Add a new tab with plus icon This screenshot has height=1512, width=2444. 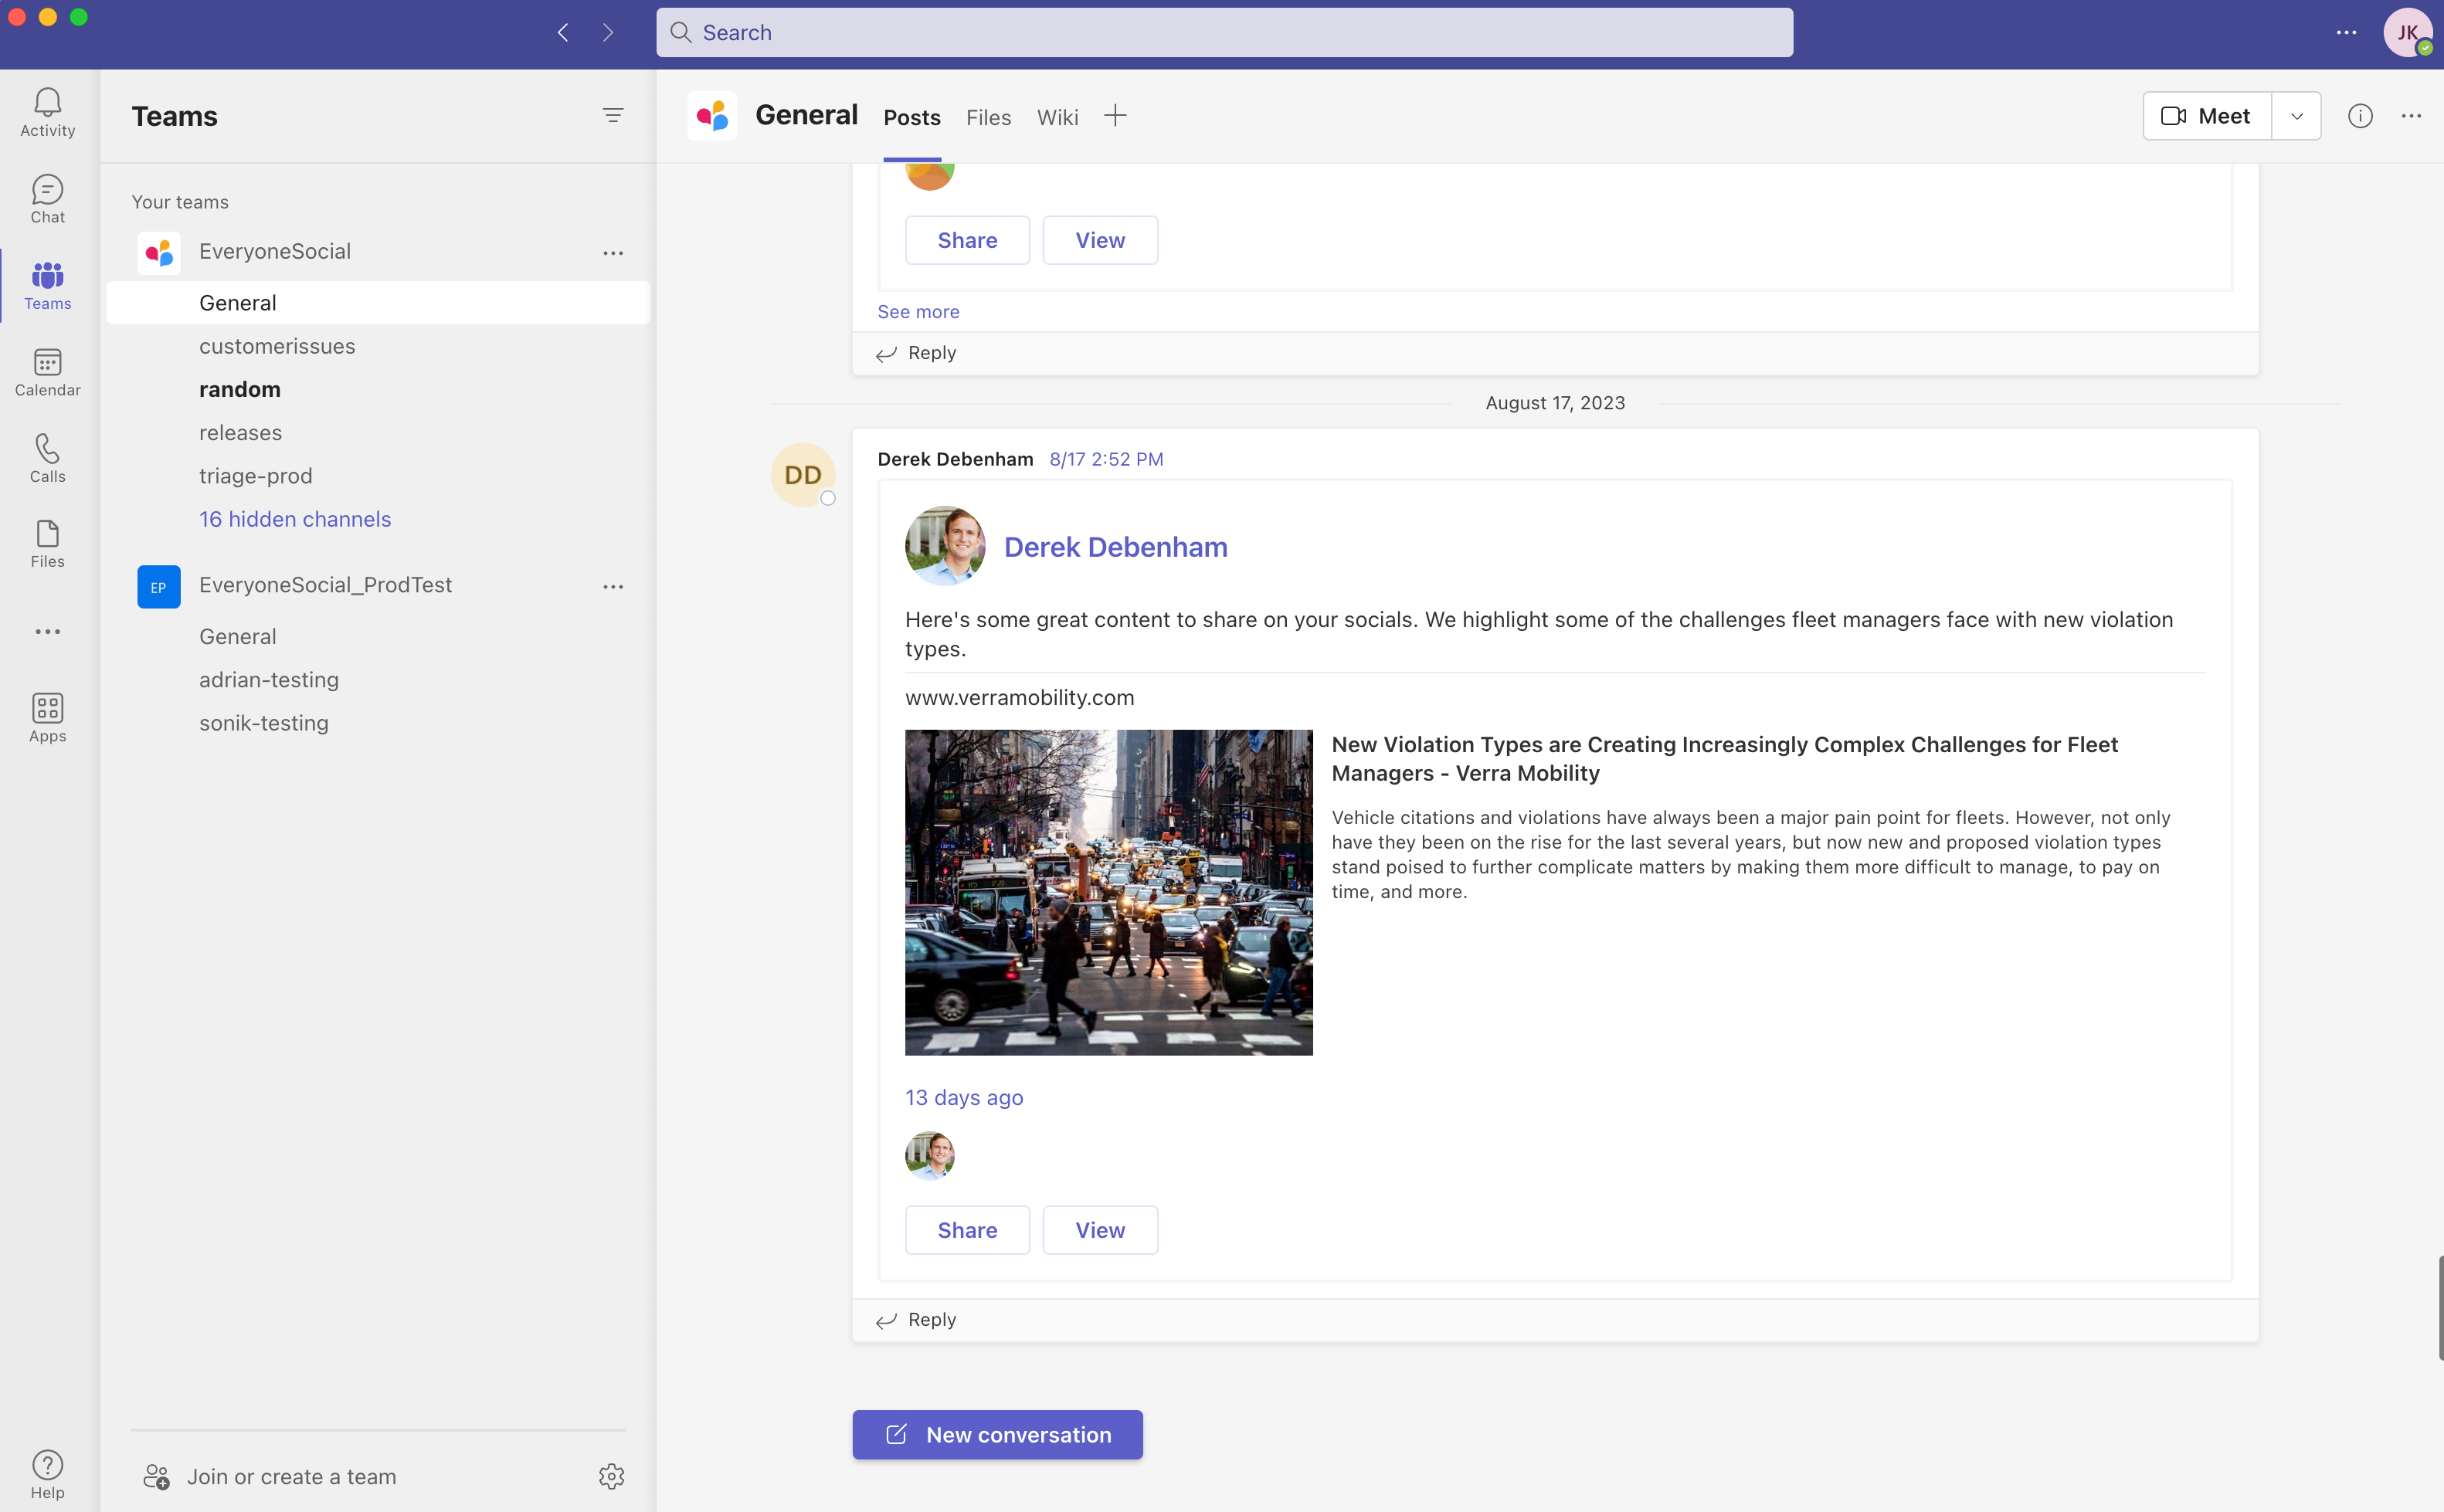(1115, 116)
